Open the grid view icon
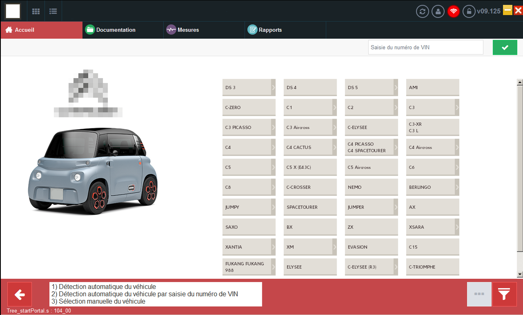Viewport: 523px width, 315px height. 36,11
